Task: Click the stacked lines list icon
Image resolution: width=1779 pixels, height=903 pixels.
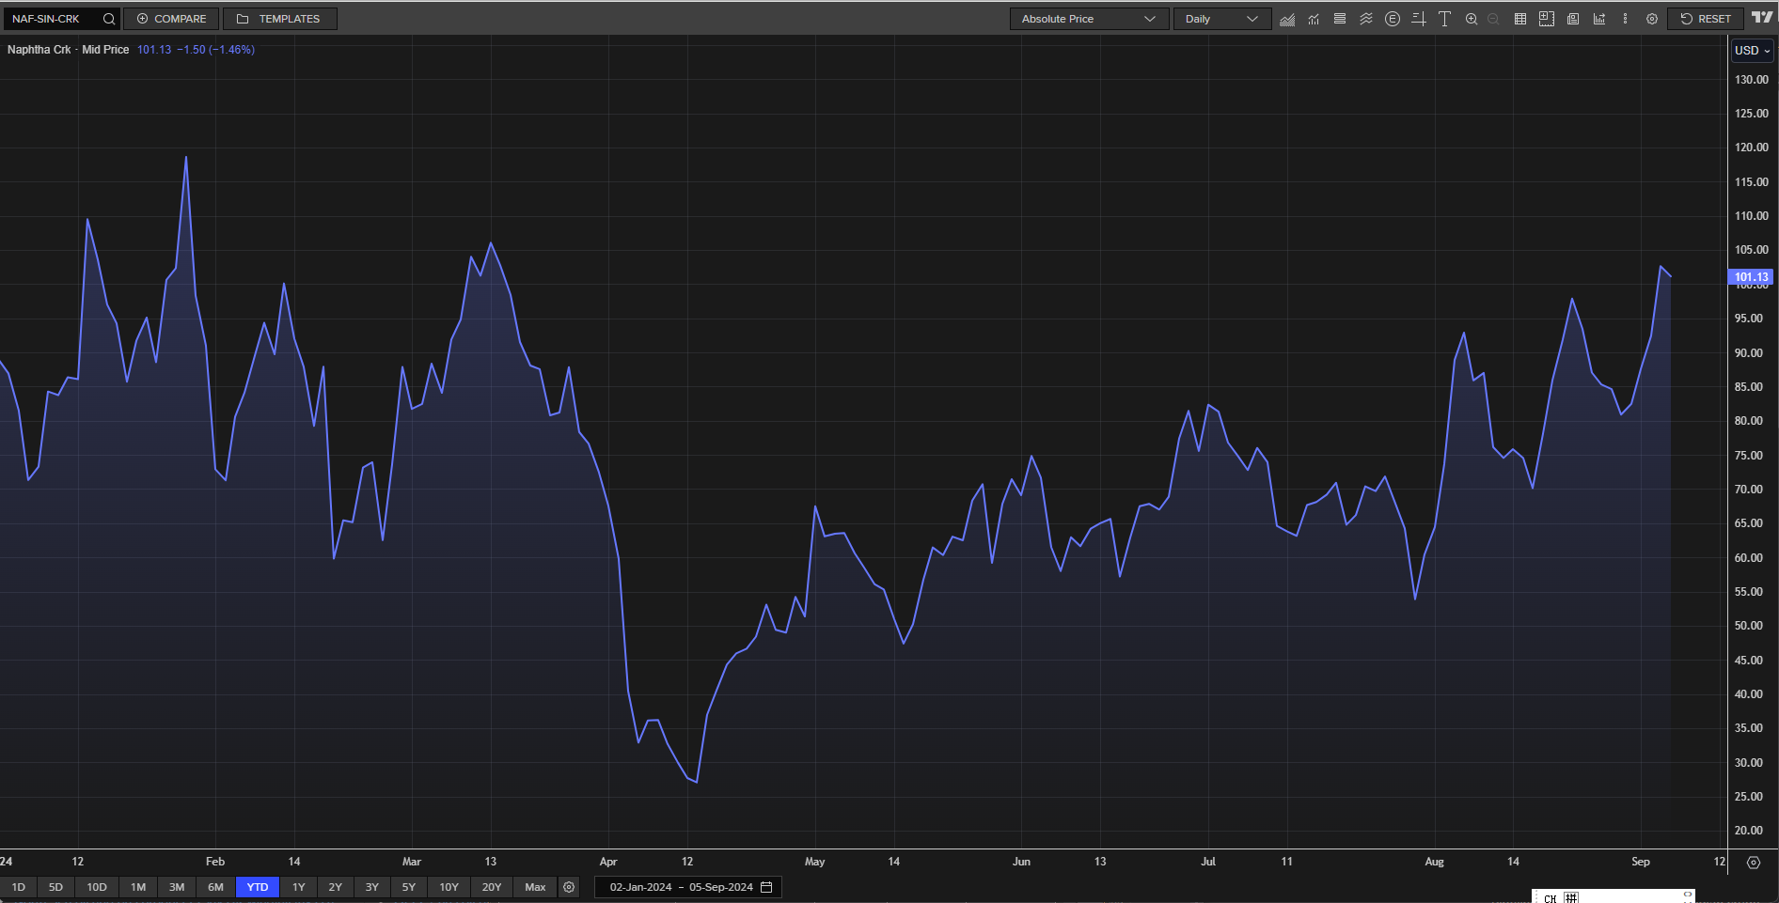Action: 1340,19
